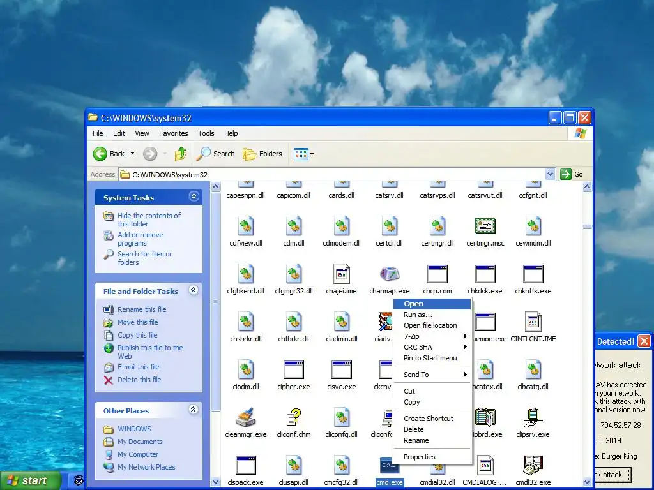Expand the address bar dropdown
Image resolution: width=654 pixels, height=490 pixels.
click(x=550, y=174)
